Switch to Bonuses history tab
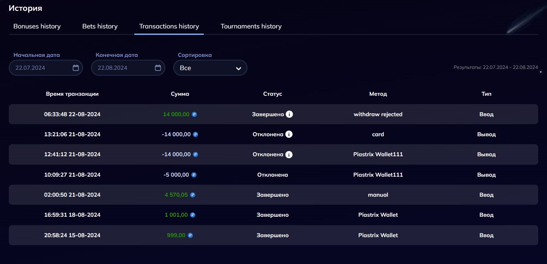This screenshot has width=547, height=264. click(x=37, y=26)
